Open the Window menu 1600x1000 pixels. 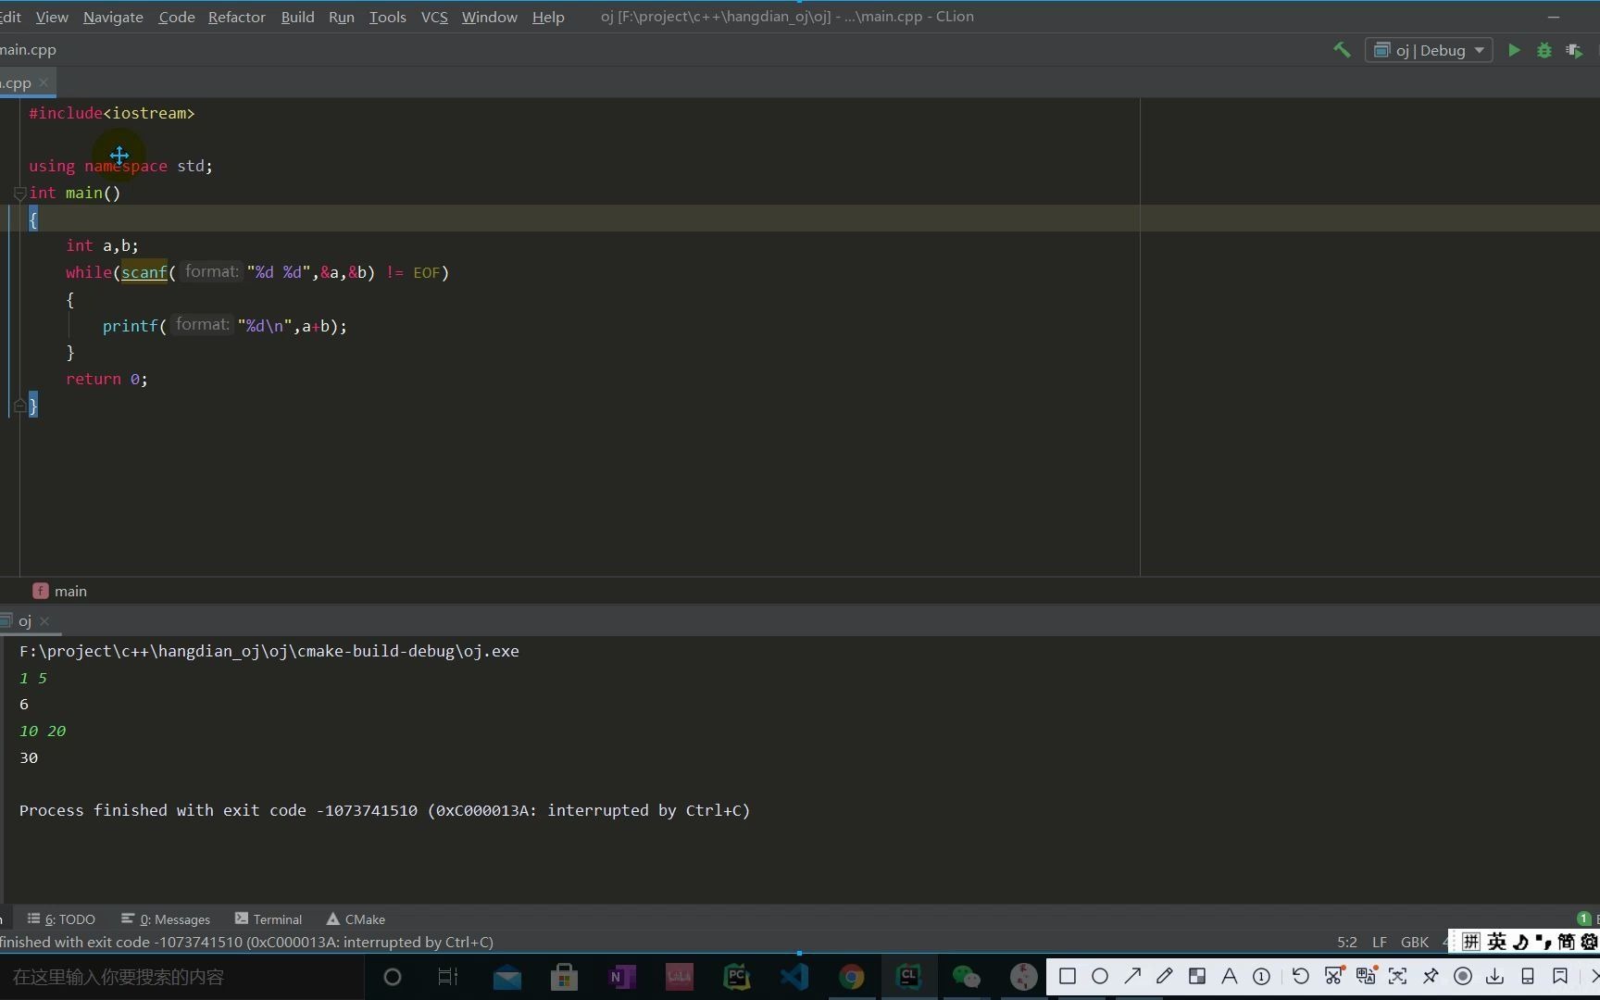pyautogui.click(x=489, y=17)
